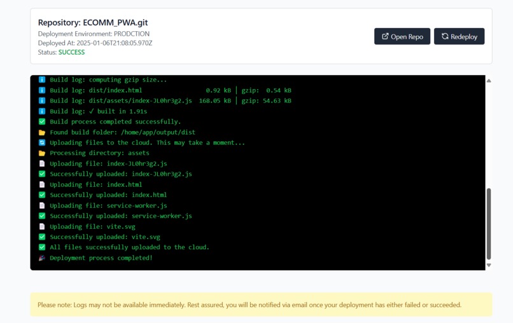Viewport: 513px width, 323px height.
Task: Click 'Uploading files to the cloud' line
Action: (x=147, y=142)
